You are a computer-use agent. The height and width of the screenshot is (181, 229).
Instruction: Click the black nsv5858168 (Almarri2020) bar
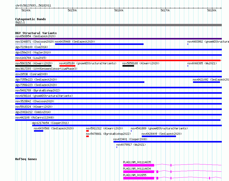click(128, 66)
